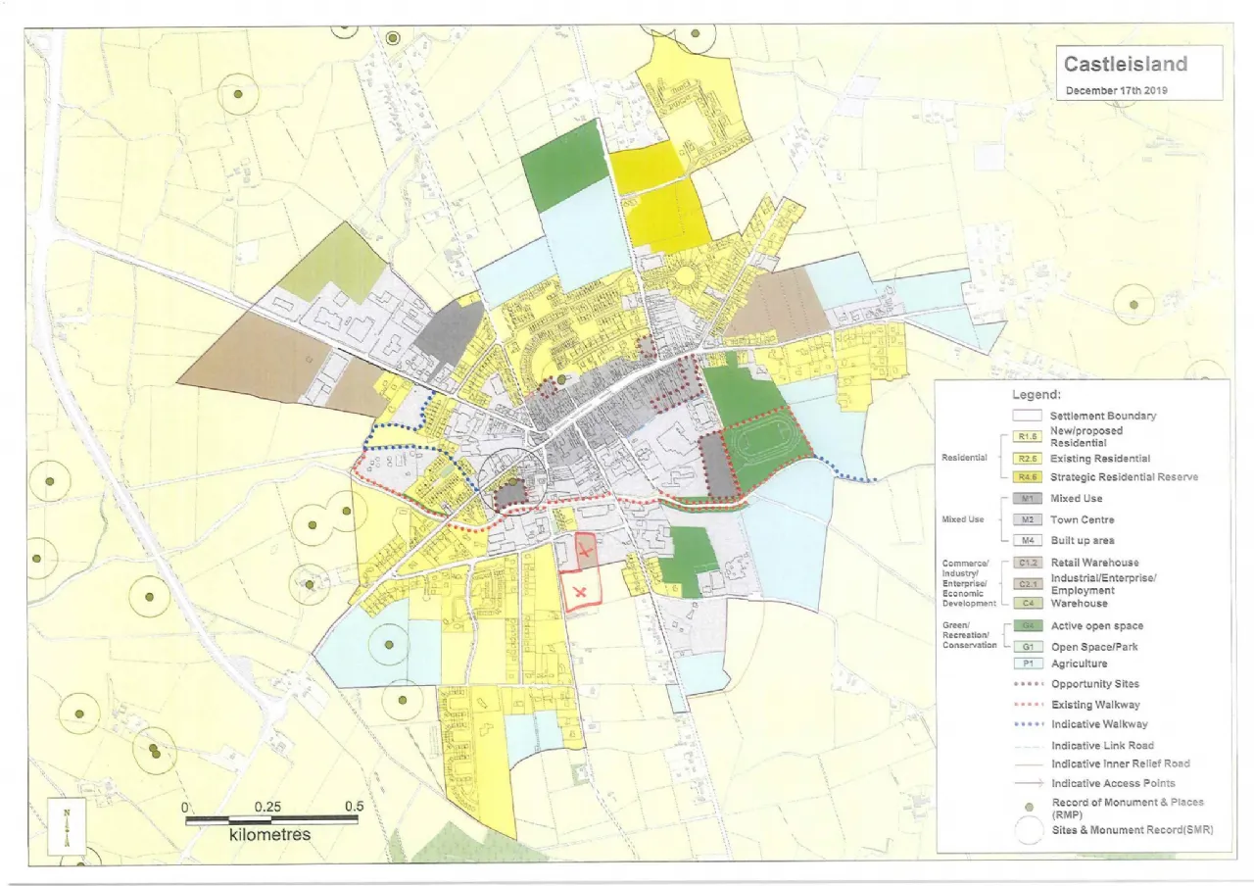Image resolution: width=1254 pixels, height=886 pixels.
Task: Click the G4 Active open space swatch
Action: point(1027,626)
